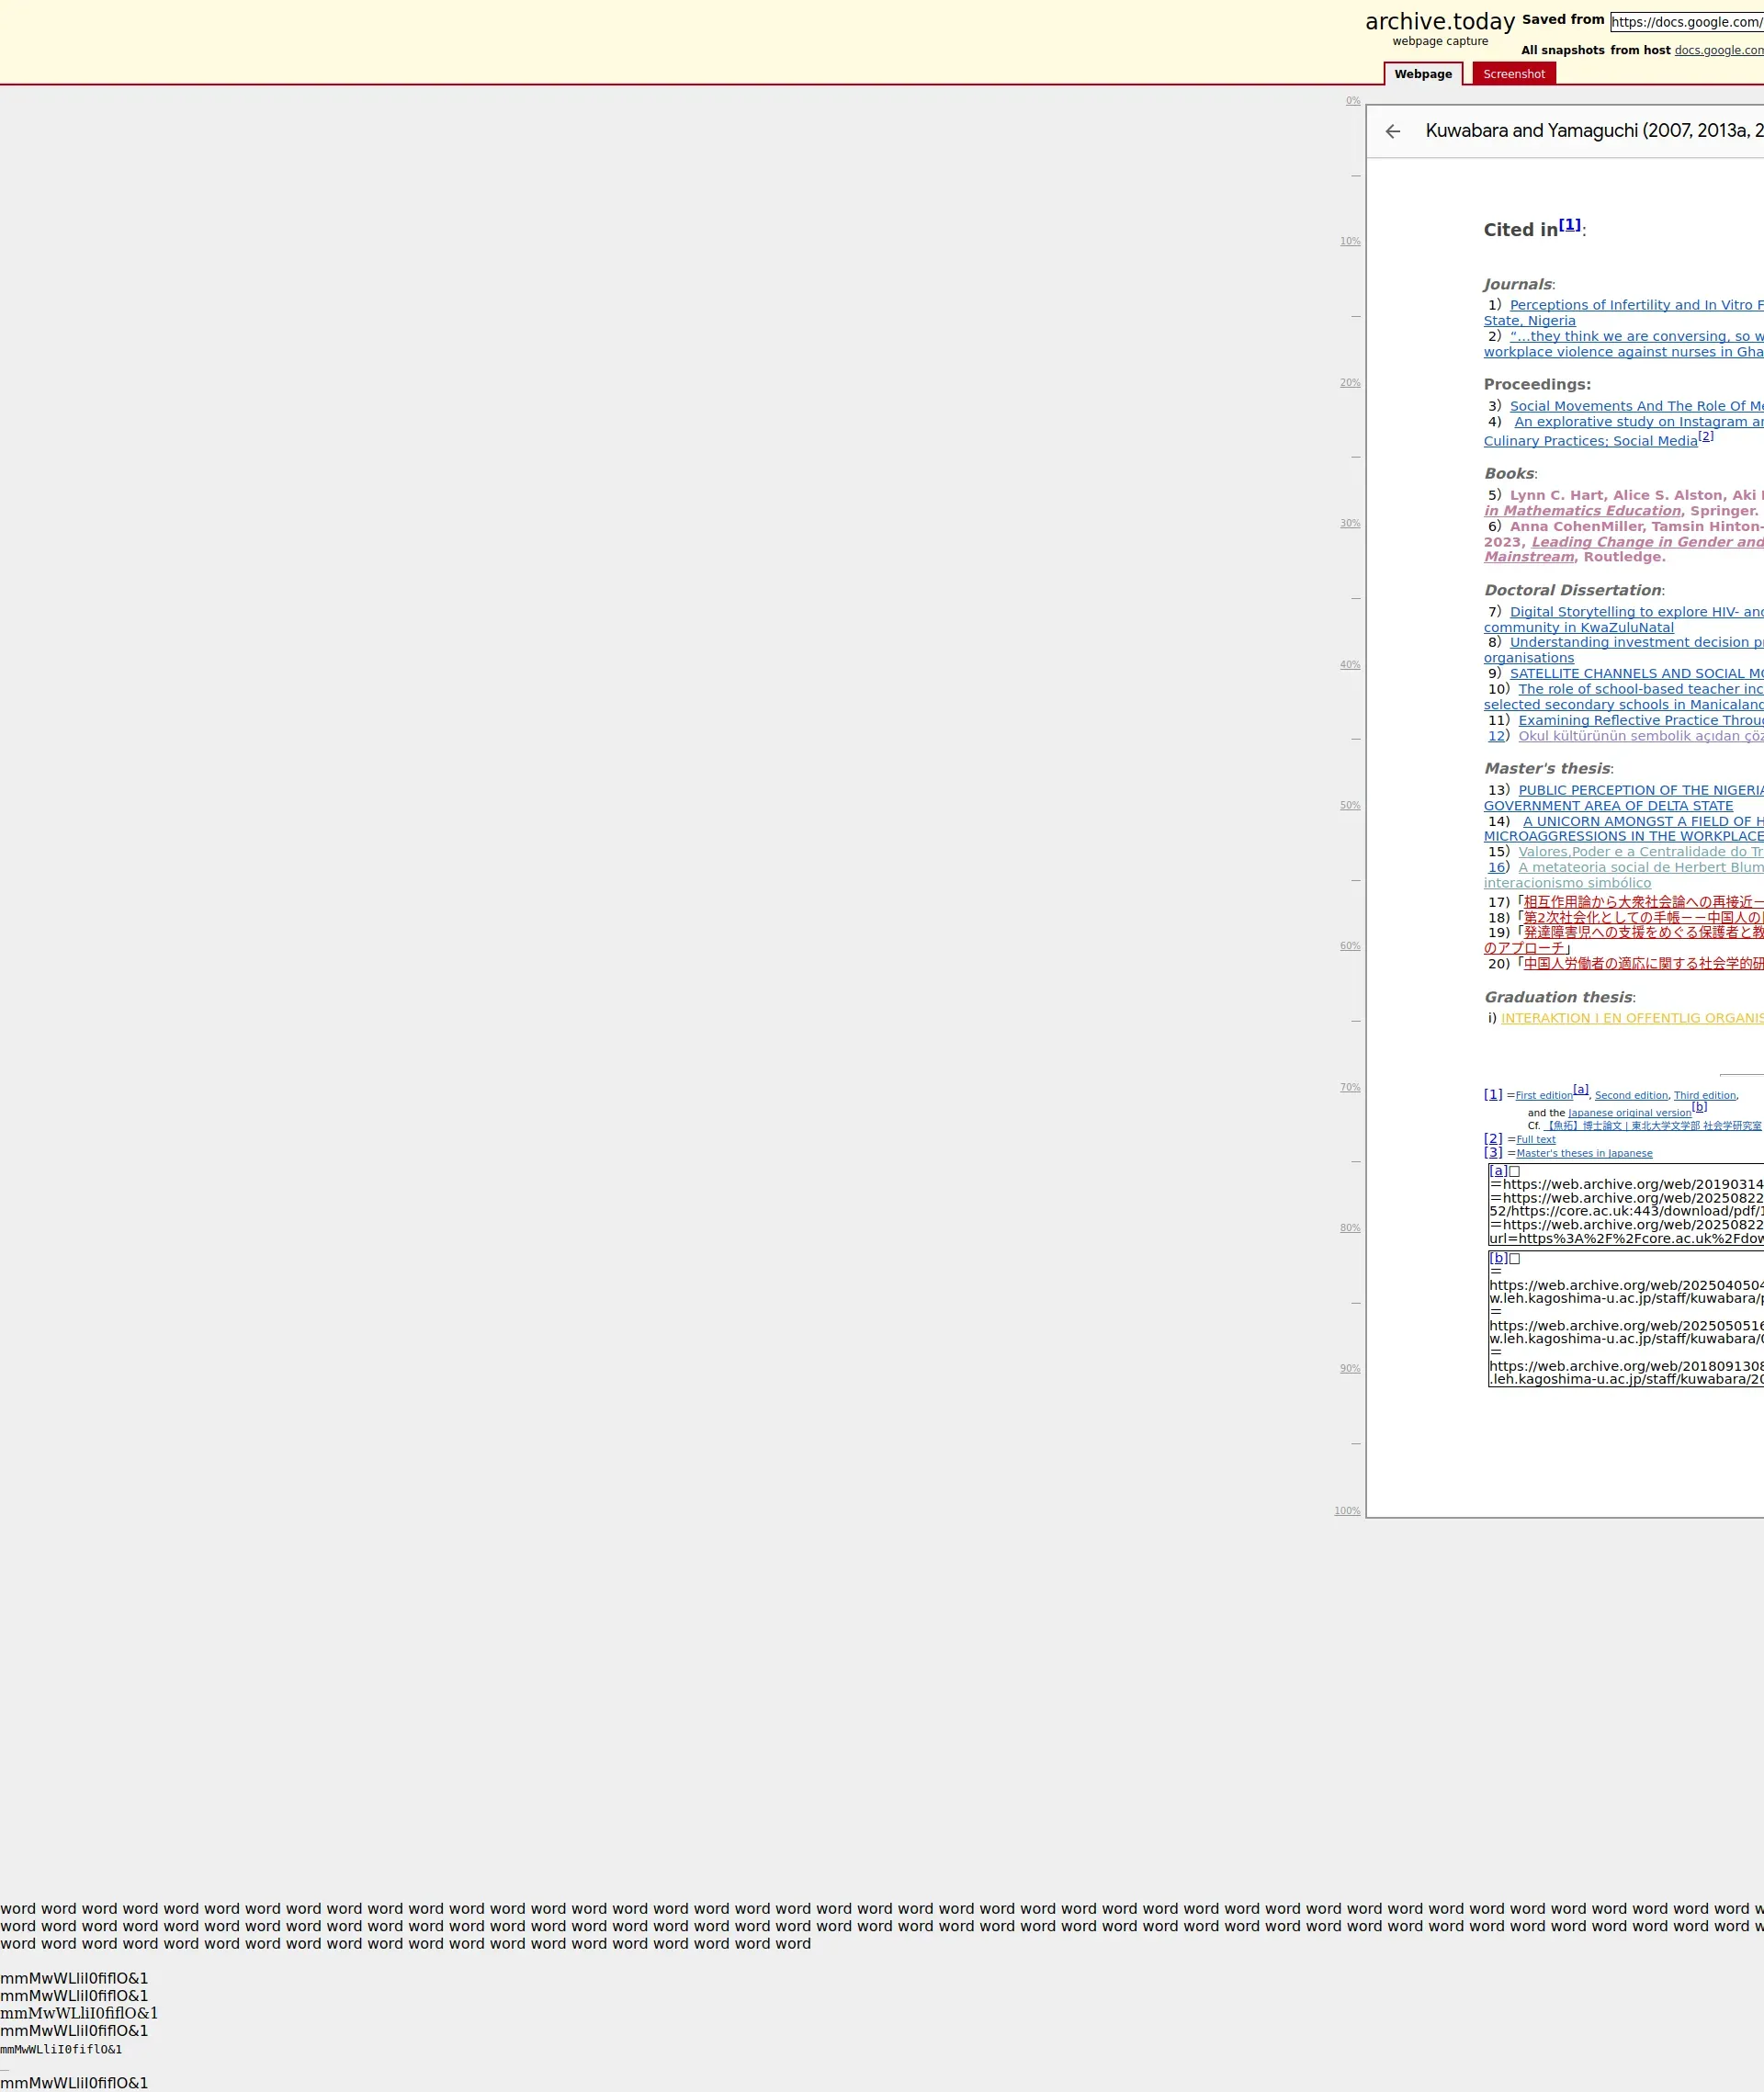Screen dimensions: 1764x2092
Task: Open the Social Movements proceedings link
Action: tap(1636, 406)
